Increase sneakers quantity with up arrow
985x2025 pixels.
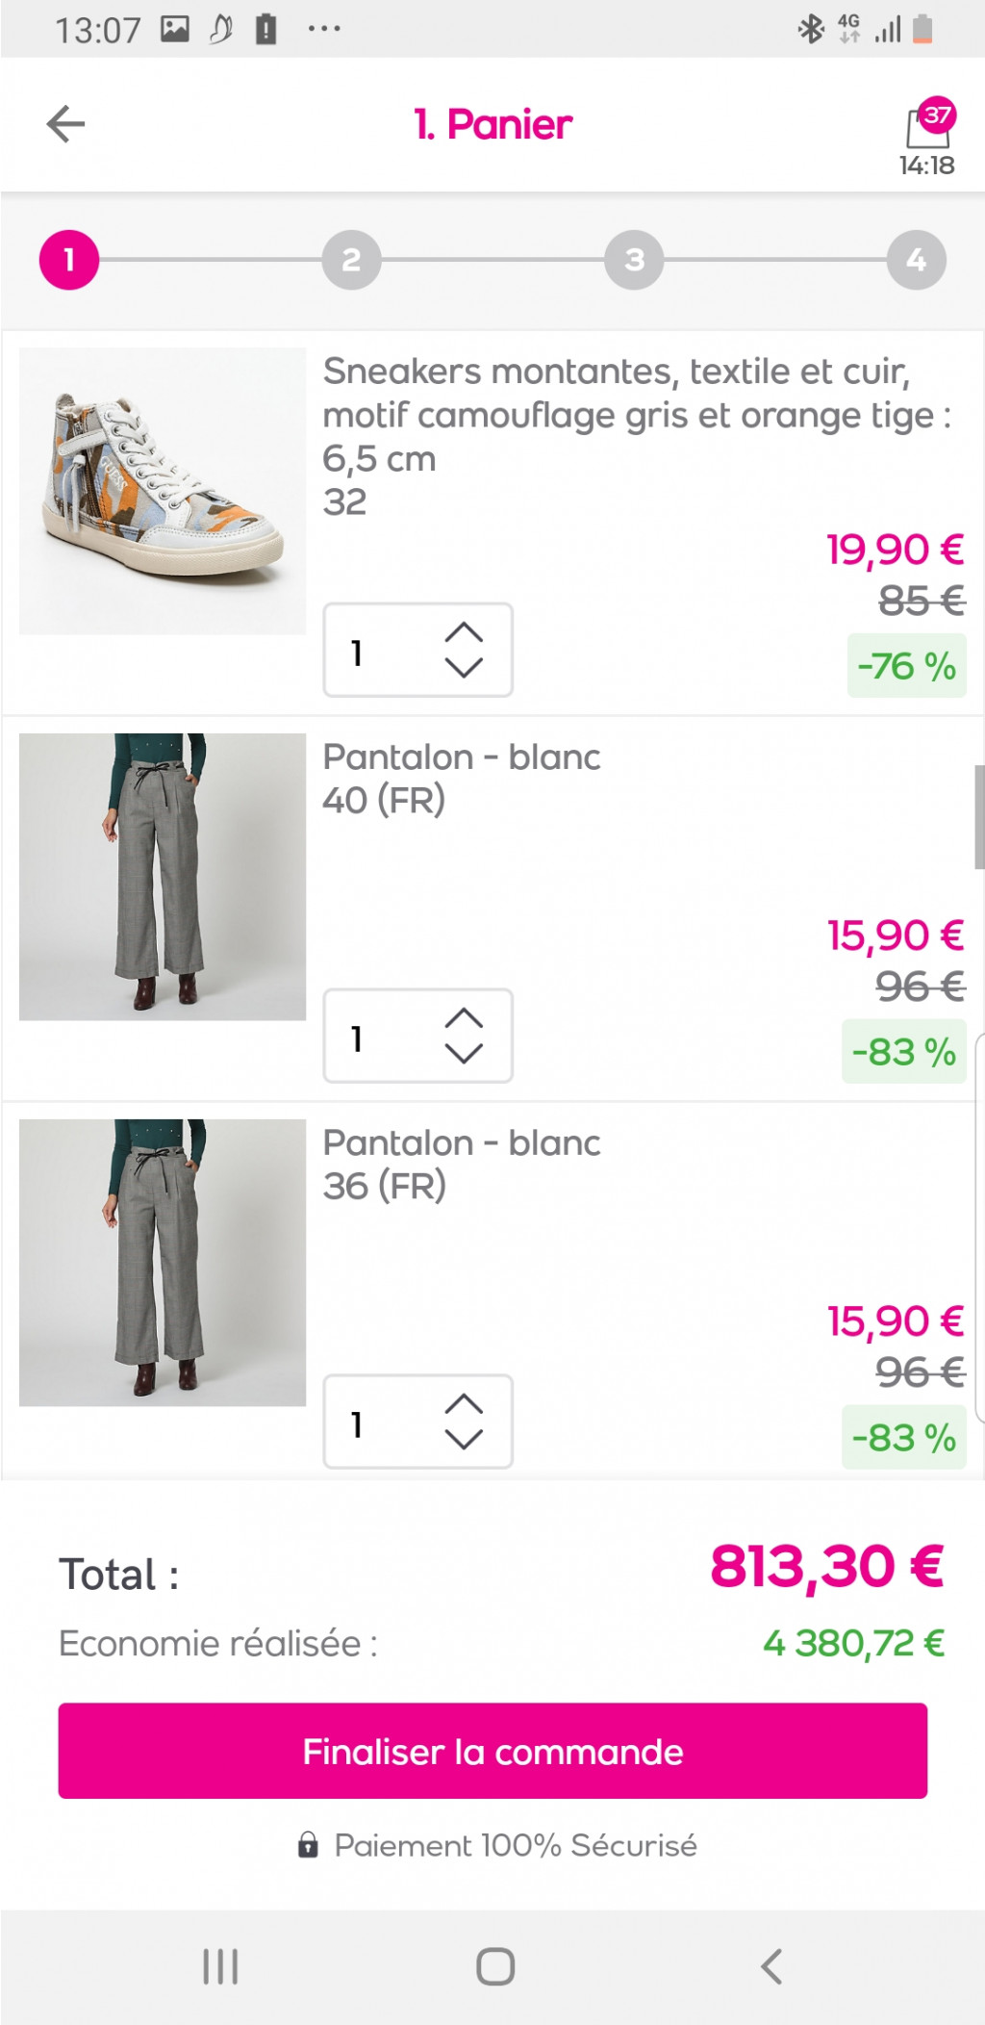pos(464,632)
